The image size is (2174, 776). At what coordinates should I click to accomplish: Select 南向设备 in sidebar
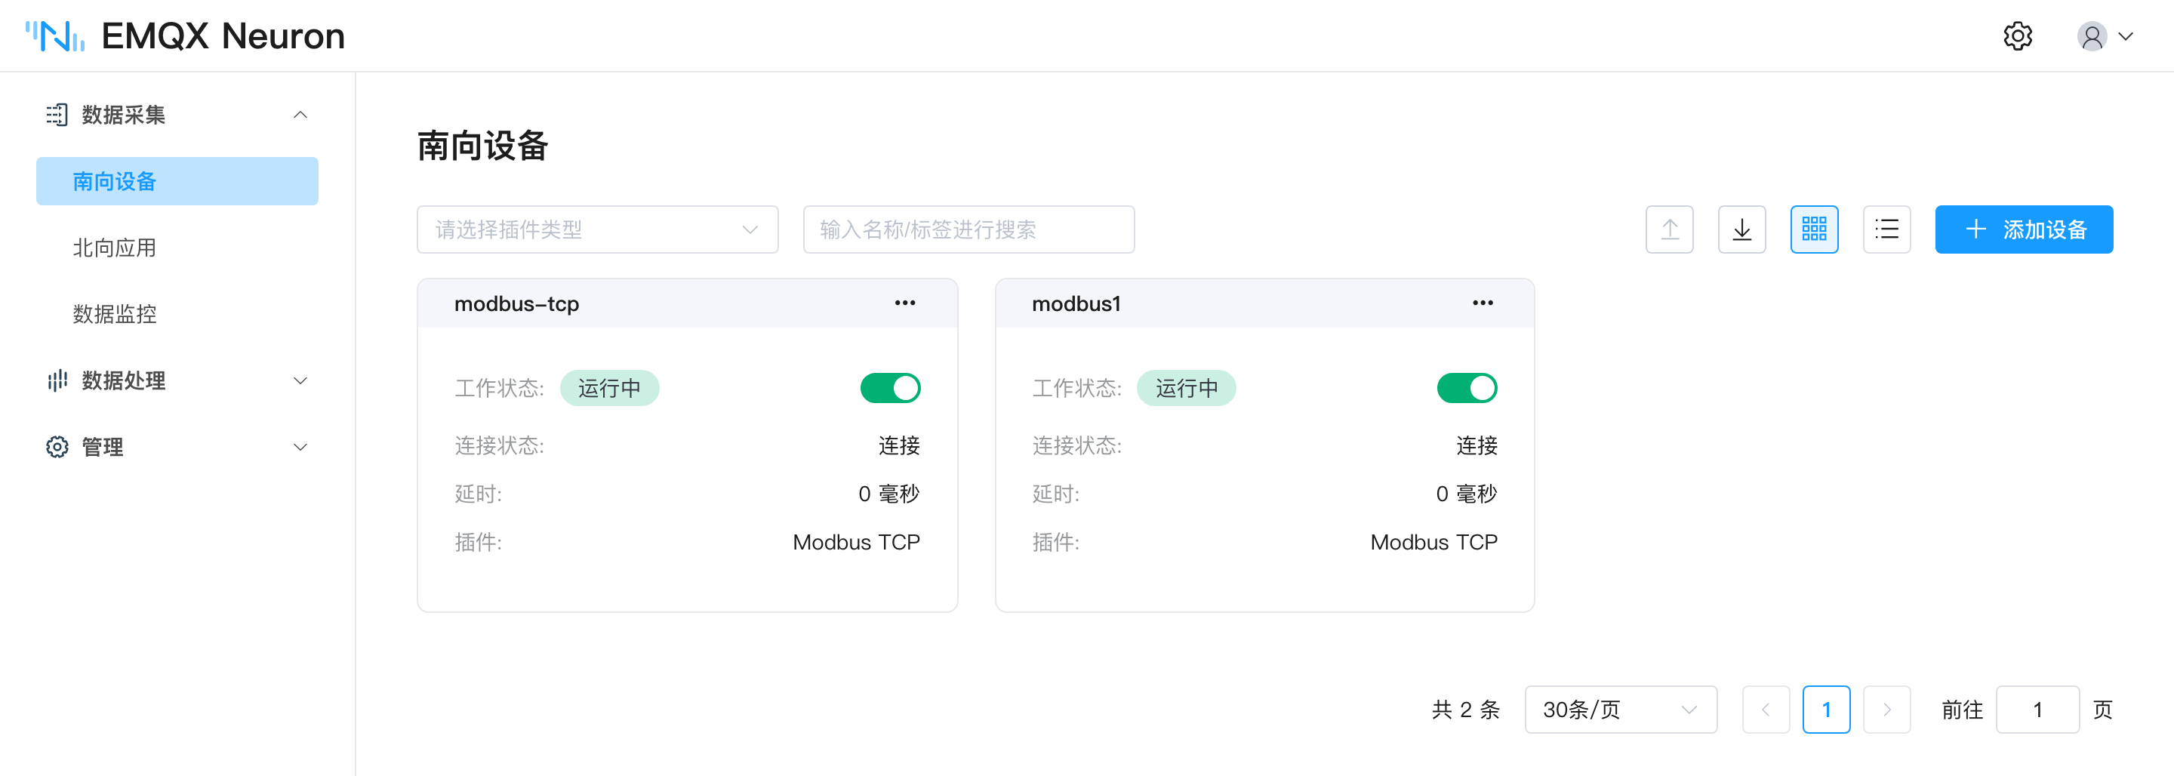tap(177, 180)
